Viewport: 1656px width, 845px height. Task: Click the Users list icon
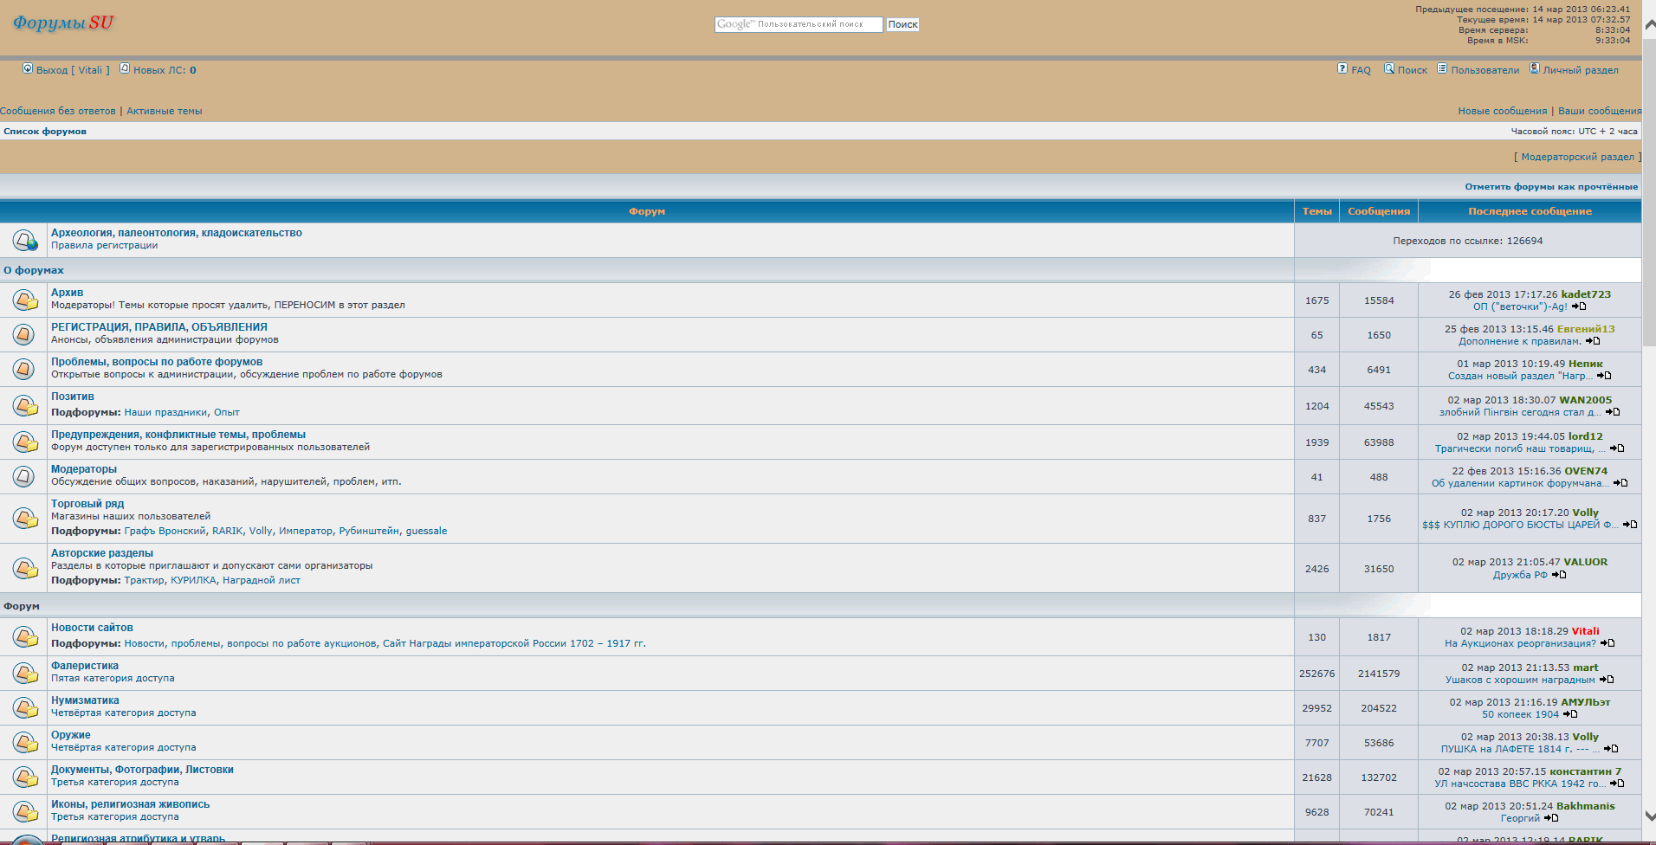1442,68
